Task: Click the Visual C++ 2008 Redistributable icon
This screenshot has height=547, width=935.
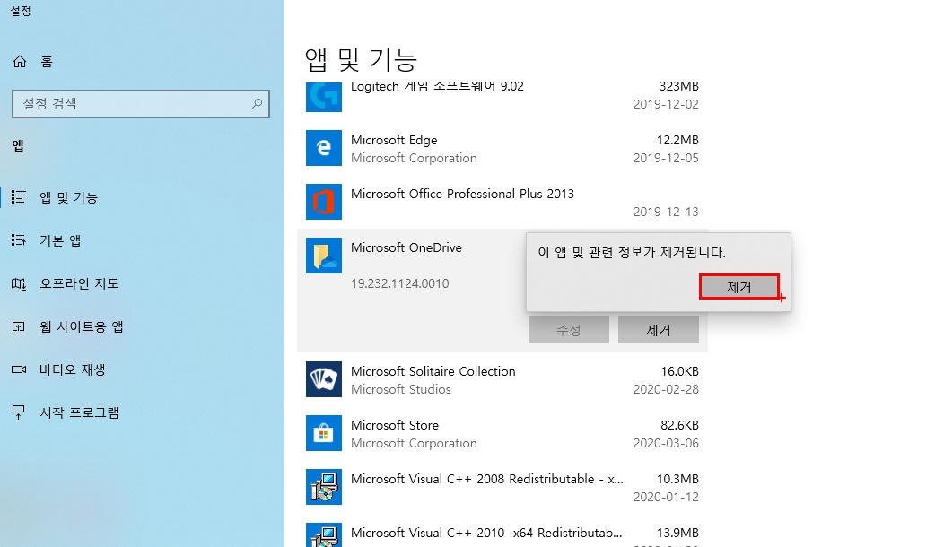Action: coord(324,487)
